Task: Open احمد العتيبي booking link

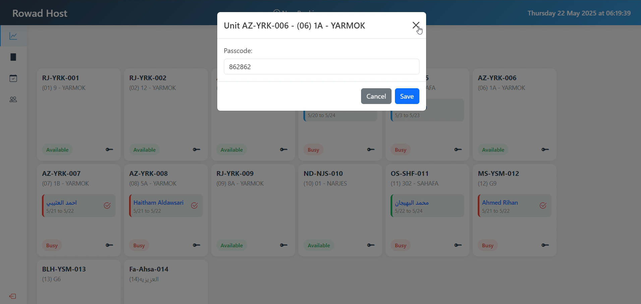Action: click(x=62, y=203)
